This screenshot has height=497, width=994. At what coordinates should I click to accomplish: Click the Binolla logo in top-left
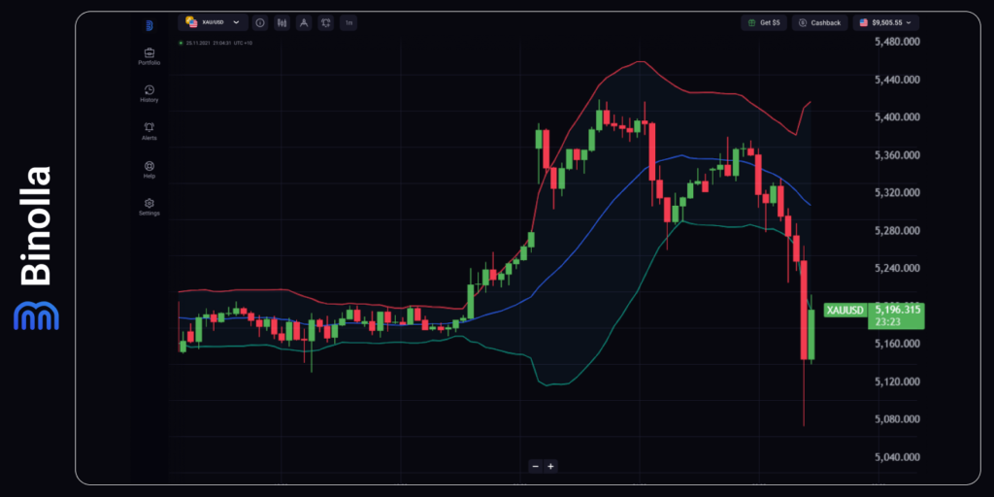pos(149,25)
